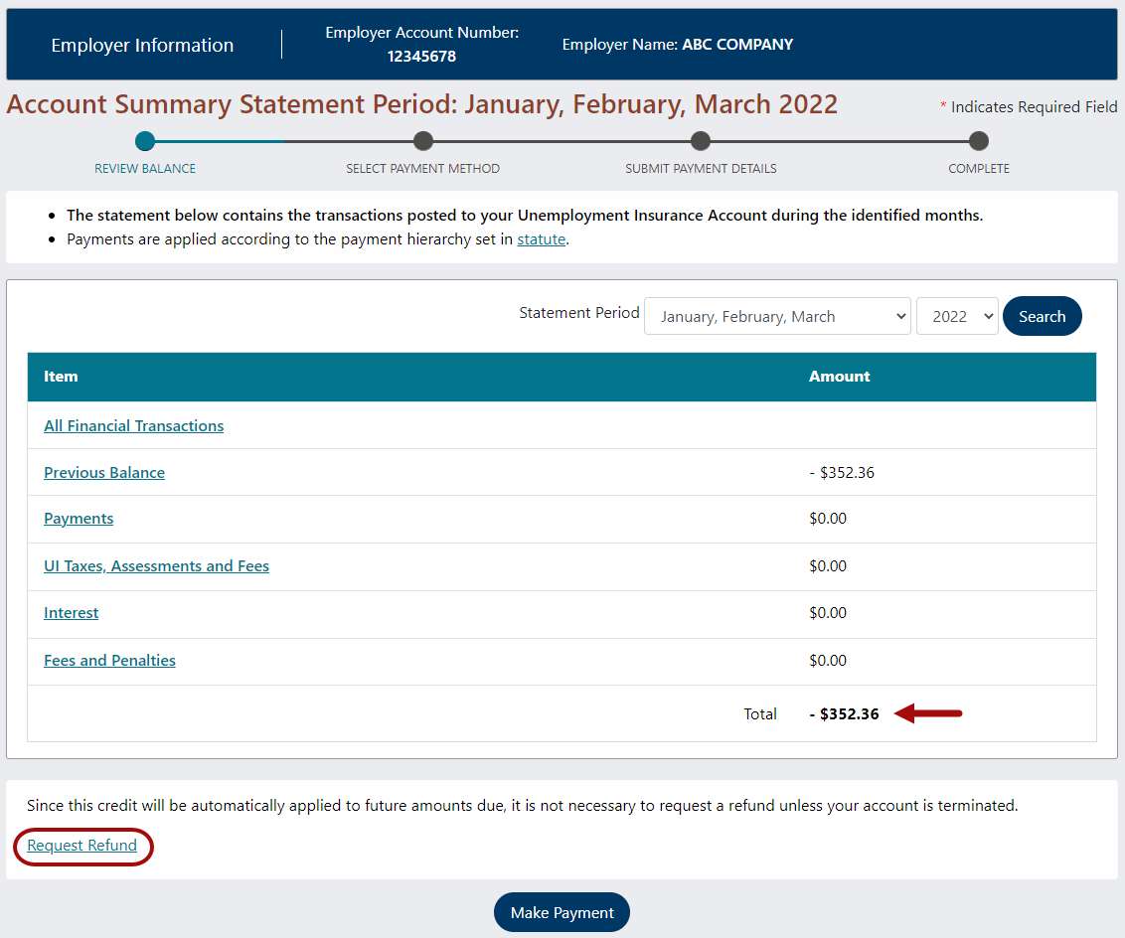Open UI Taxes, Assessments and Fees

pos(156,566)
